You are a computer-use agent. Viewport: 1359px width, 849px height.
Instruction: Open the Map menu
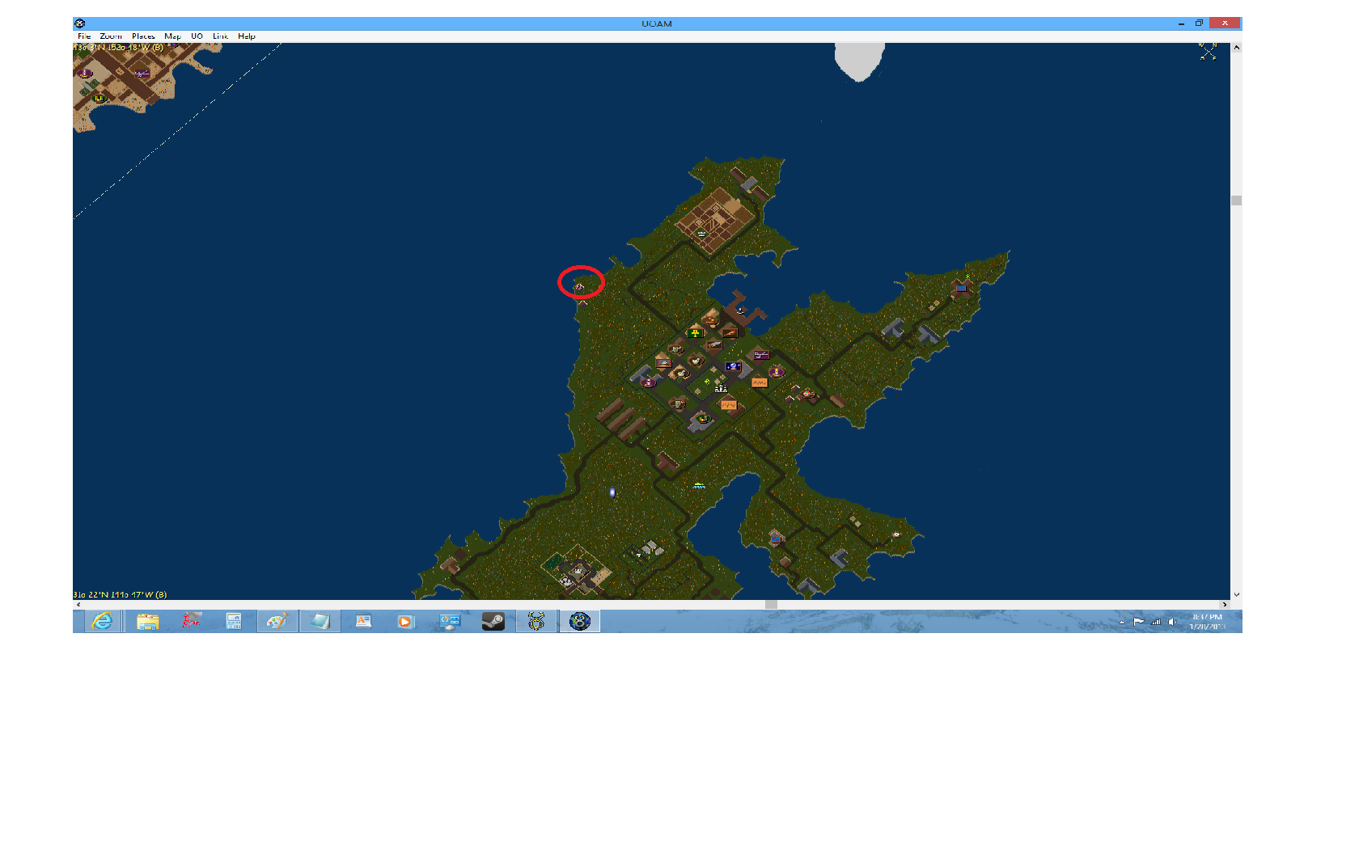172,36
